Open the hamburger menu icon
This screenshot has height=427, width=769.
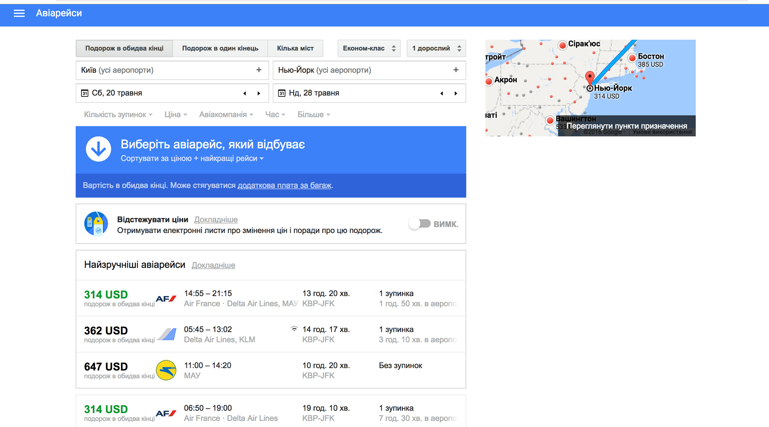coord(19,14)
